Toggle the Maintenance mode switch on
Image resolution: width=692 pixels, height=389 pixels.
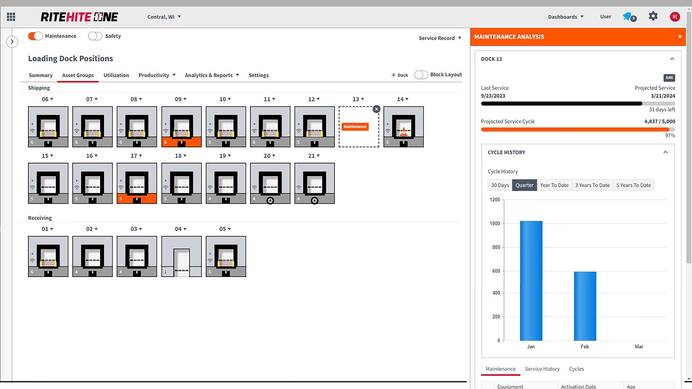click(x=35, y=35)
